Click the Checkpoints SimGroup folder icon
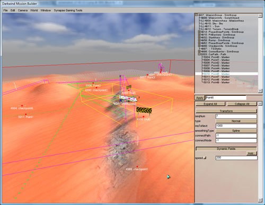 coord(199,46)
